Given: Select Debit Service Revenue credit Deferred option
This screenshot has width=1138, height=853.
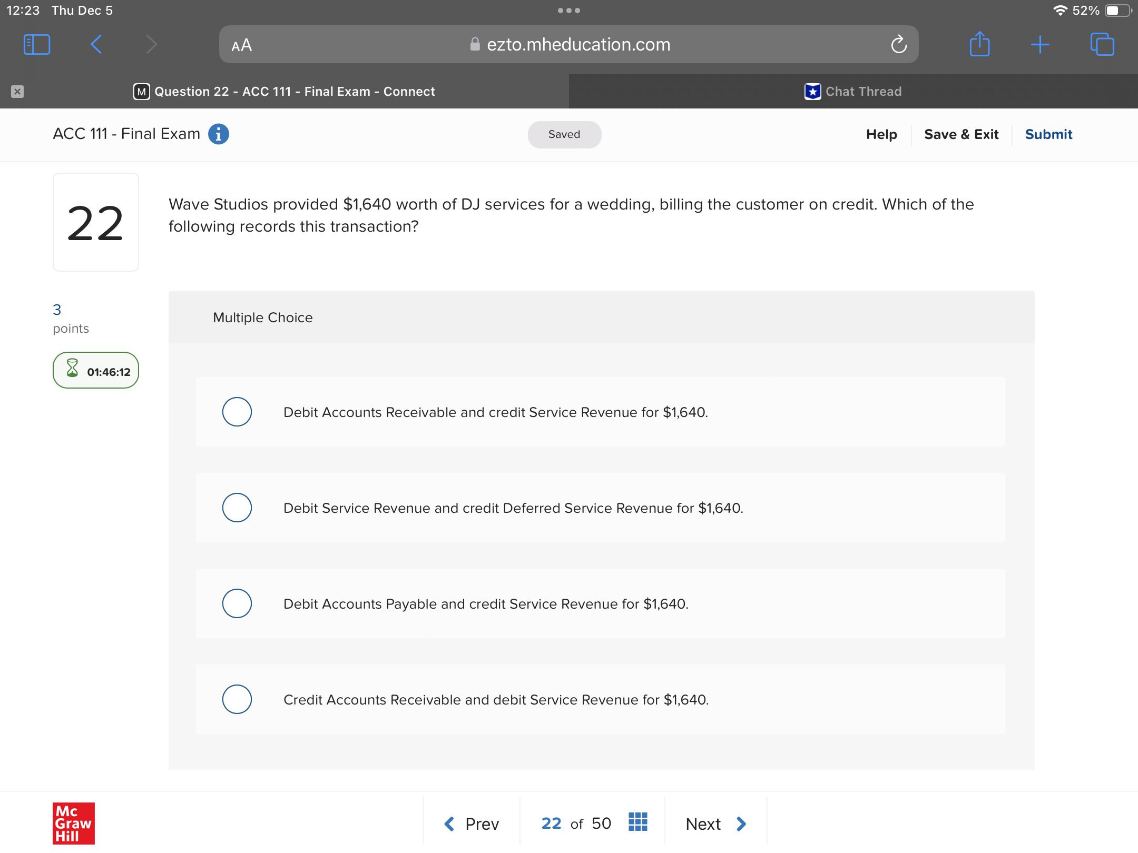Looking at the screenshot, I should click(x=237, y=508).
